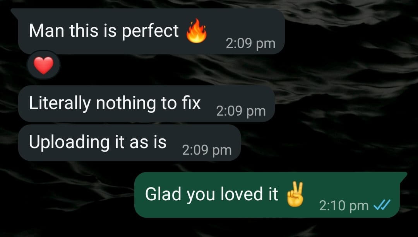The width and height of the screenshot is (418, 237).
Task: Tap the 2:10 pm sent timestamp
Action: click(x=344, y=206)
